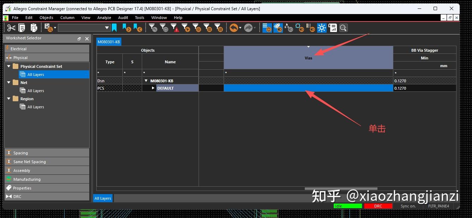Image resolution: width=472 pixels, height=218 pixels.
Task: Click the Paste clipboard icon
Action: coord(34,28)
